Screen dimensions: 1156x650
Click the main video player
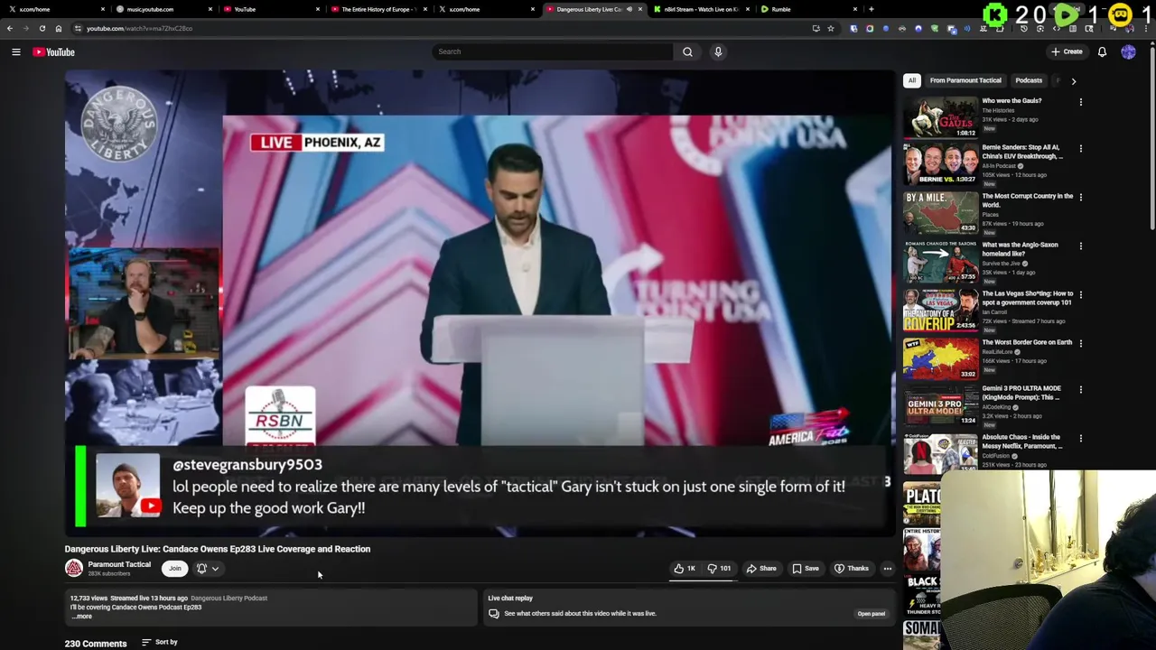(x=479, y=302)
